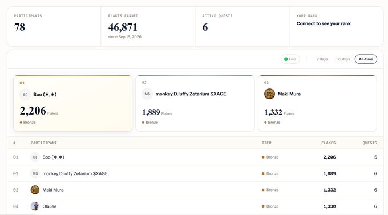
Task: Click the Bronze label in Boo's card
Action: 28,122
